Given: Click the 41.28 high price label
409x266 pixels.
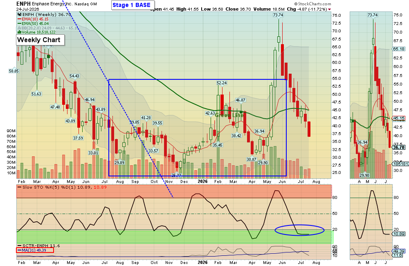Looking at the screenshot, I should pos(146,118).
